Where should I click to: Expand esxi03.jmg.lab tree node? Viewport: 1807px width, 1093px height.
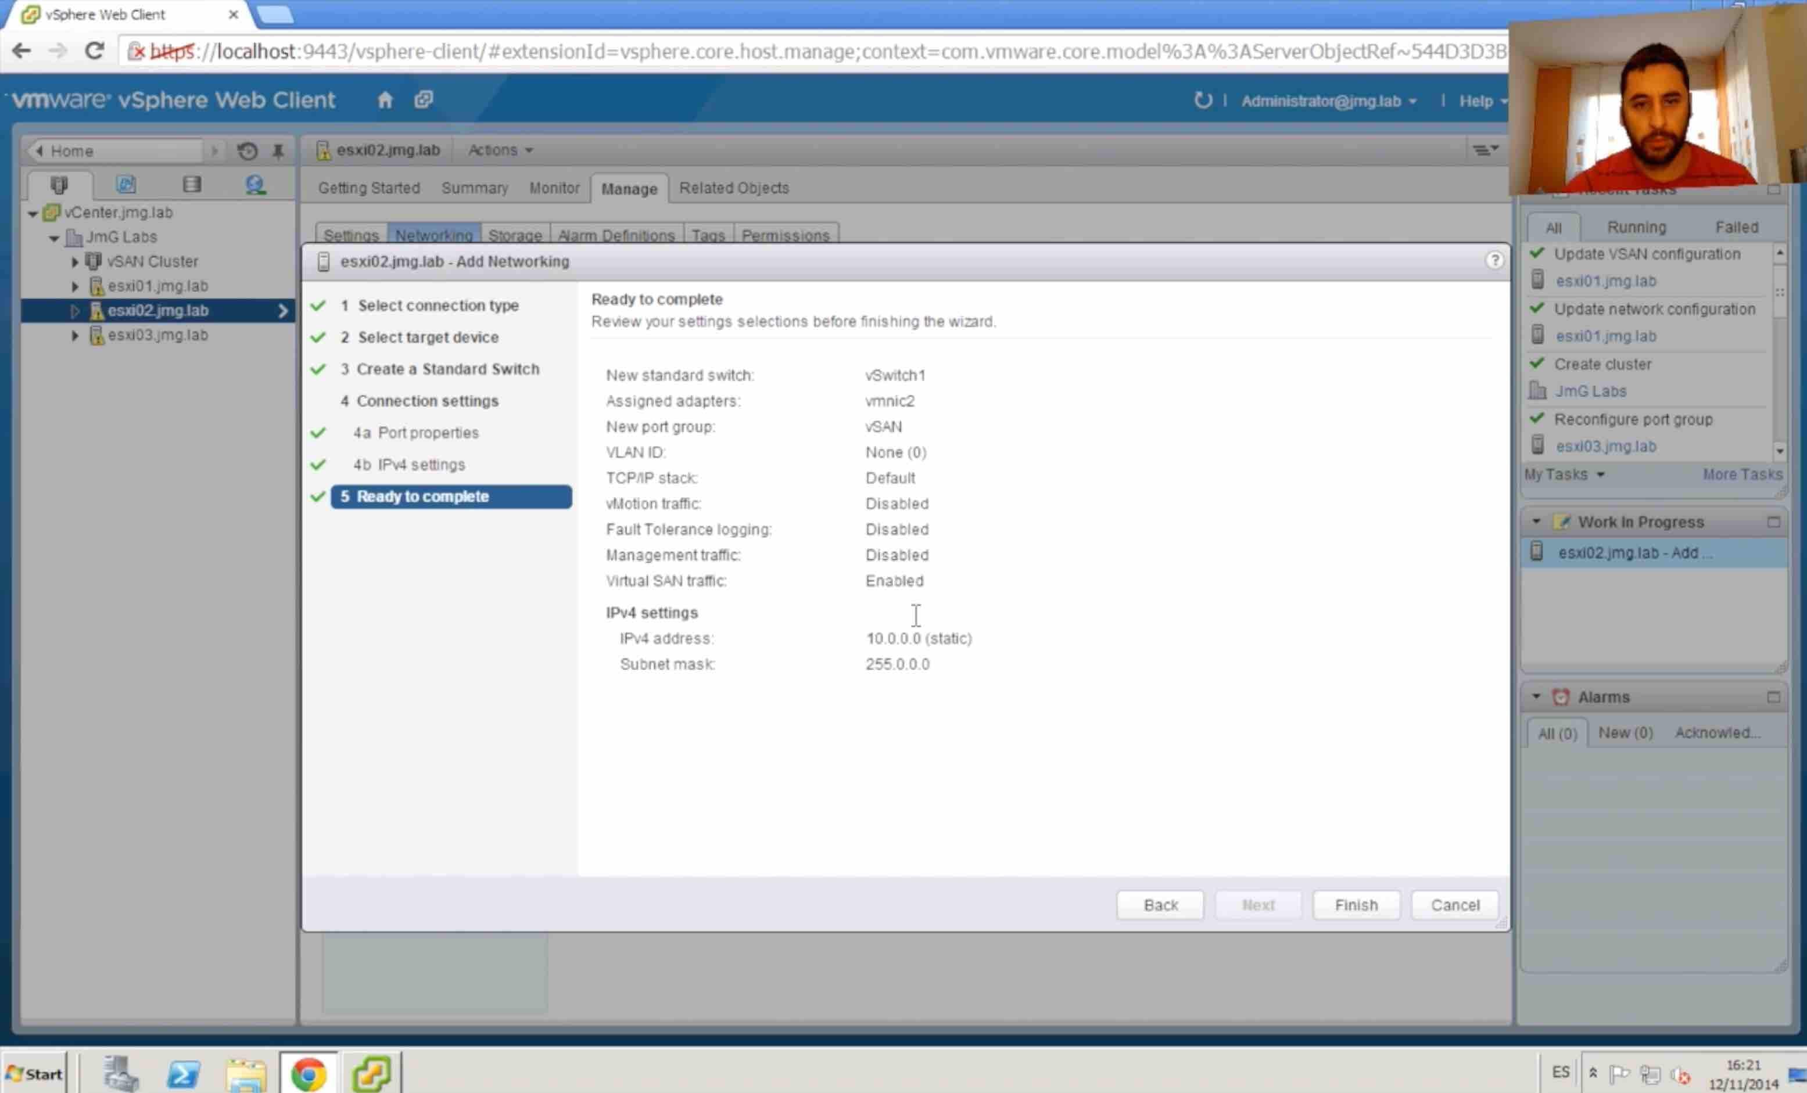point(74,336)
